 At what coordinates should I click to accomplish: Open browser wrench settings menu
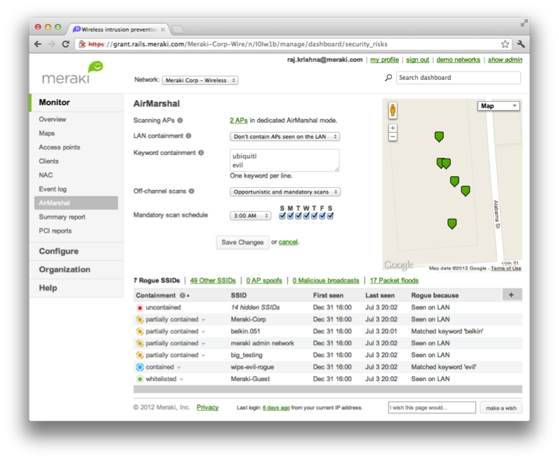click(520, 44)
